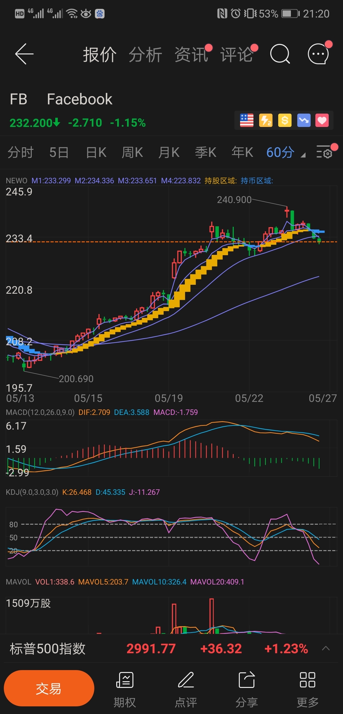
Task: Tap the NEWO indicator label
Action: pos(17,181)
